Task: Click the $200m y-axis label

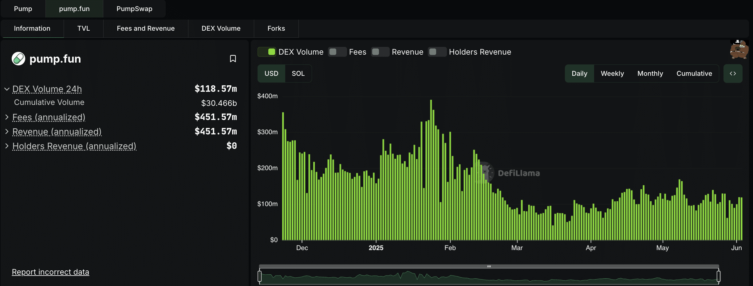Action: coord(267,168)
